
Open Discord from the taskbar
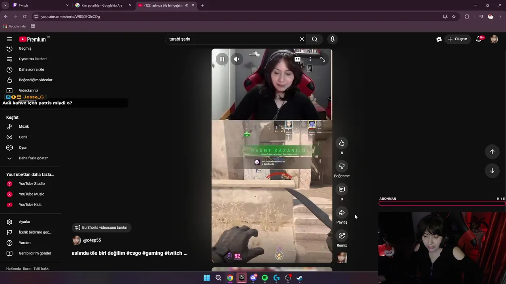[253, 278]
